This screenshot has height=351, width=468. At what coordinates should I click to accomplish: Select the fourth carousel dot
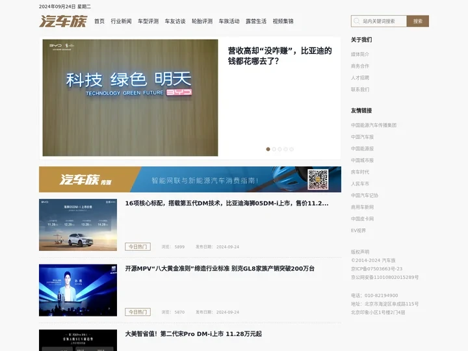pos(285,149)
